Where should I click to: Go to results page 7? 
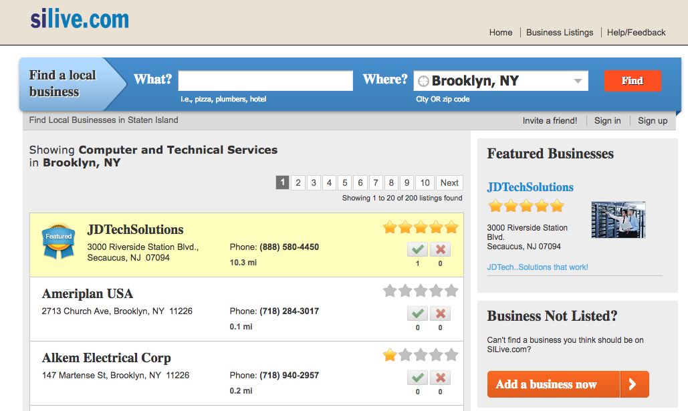point(376,182)
